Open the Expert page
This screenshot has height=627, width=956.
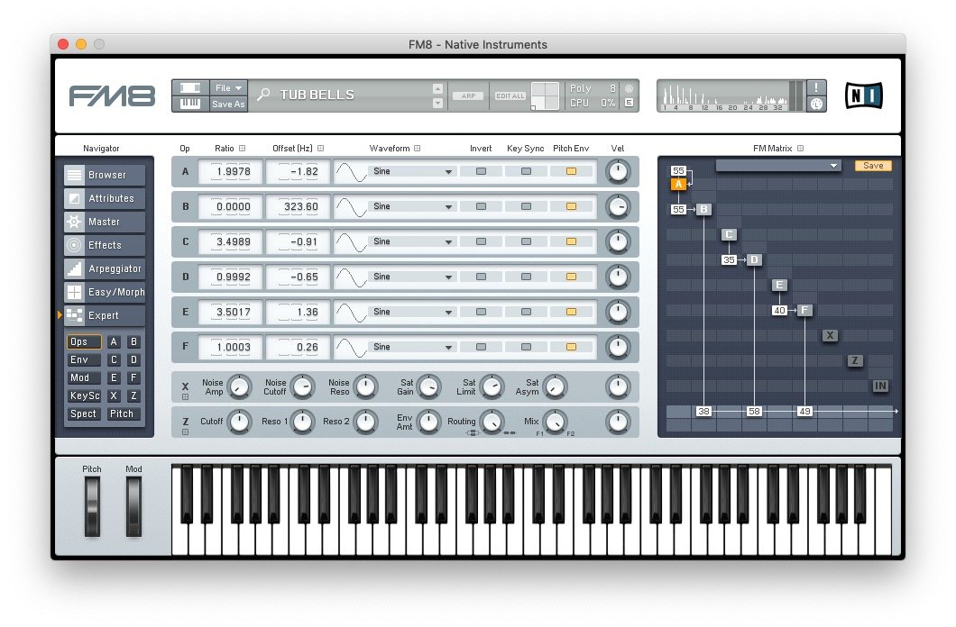coord(105,315)
